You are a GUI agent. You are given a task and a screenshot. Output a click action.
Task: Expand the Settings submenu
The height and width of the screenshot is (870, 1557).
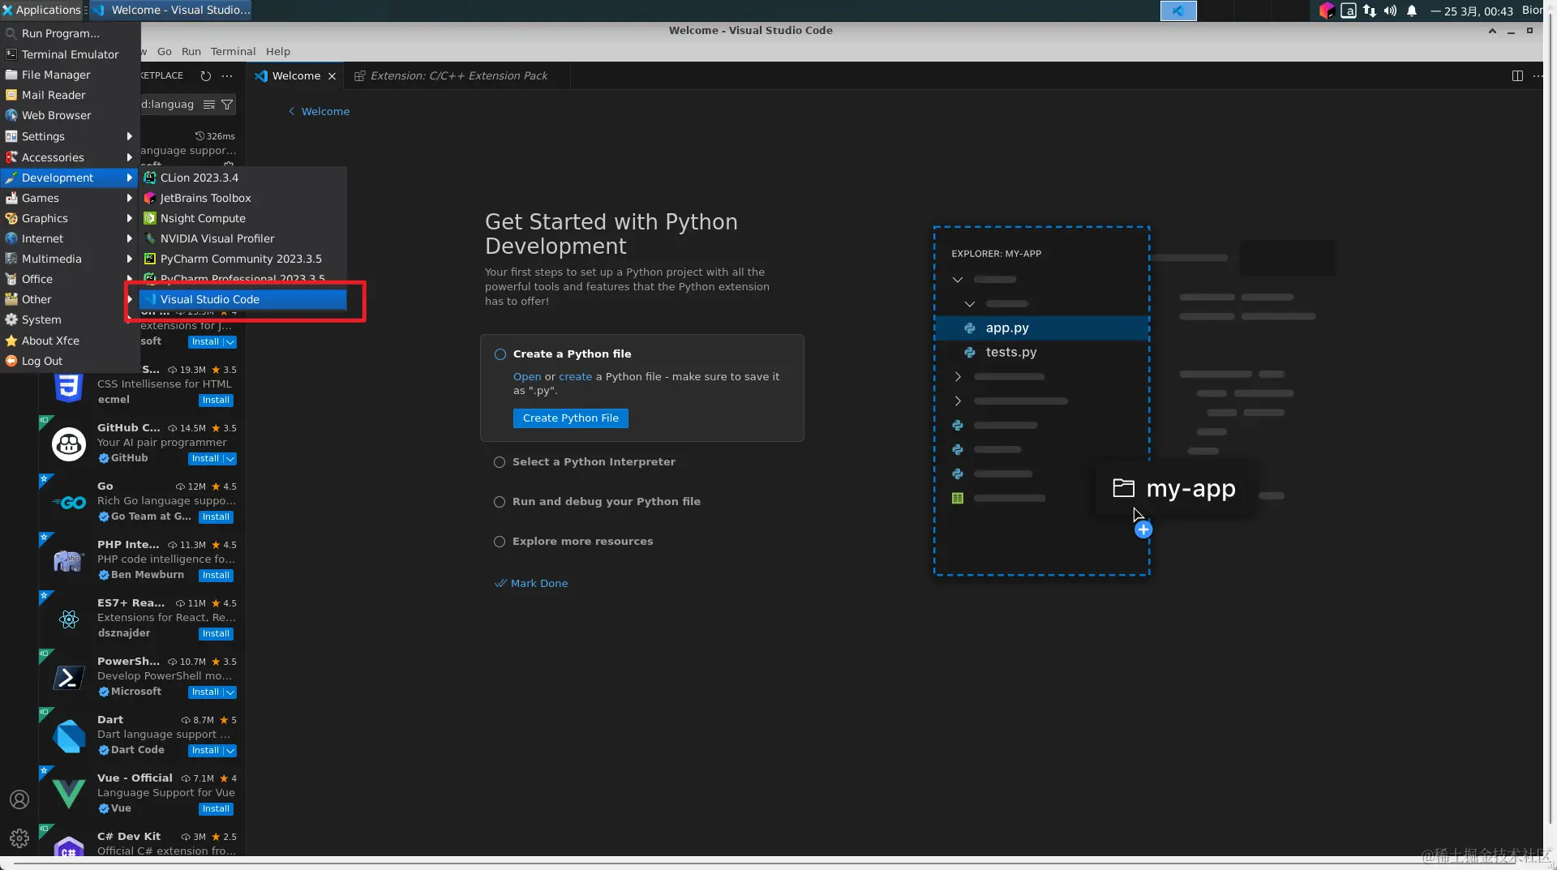(71, 136)
